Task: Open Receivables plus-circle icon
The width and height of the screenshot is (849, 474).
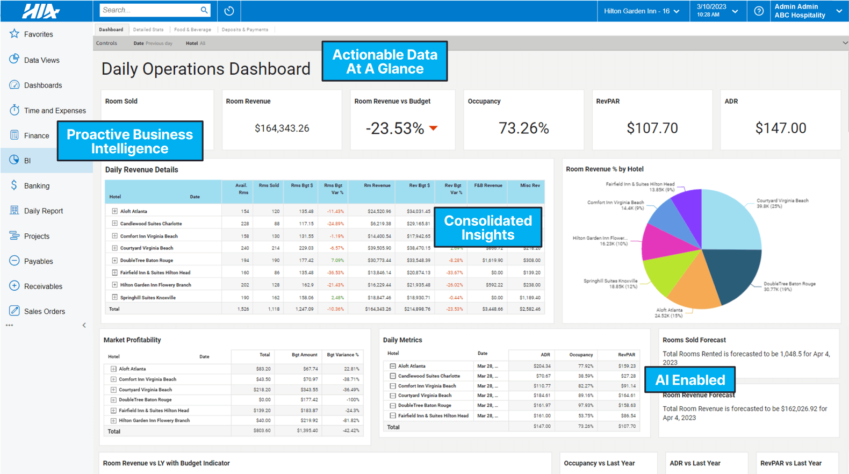Action: tap(15, 286)
